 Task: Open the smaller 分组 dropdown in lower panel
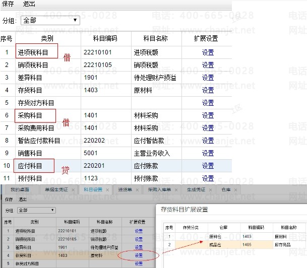[36, 210]
